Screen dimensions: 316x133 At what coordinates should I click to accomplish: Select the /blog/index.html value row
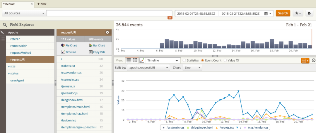[x=84, y=100]
